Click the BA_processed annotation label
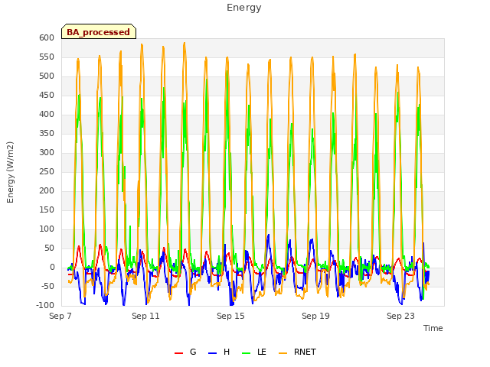The width and height of the screenshot is (490, 367). 99,31
